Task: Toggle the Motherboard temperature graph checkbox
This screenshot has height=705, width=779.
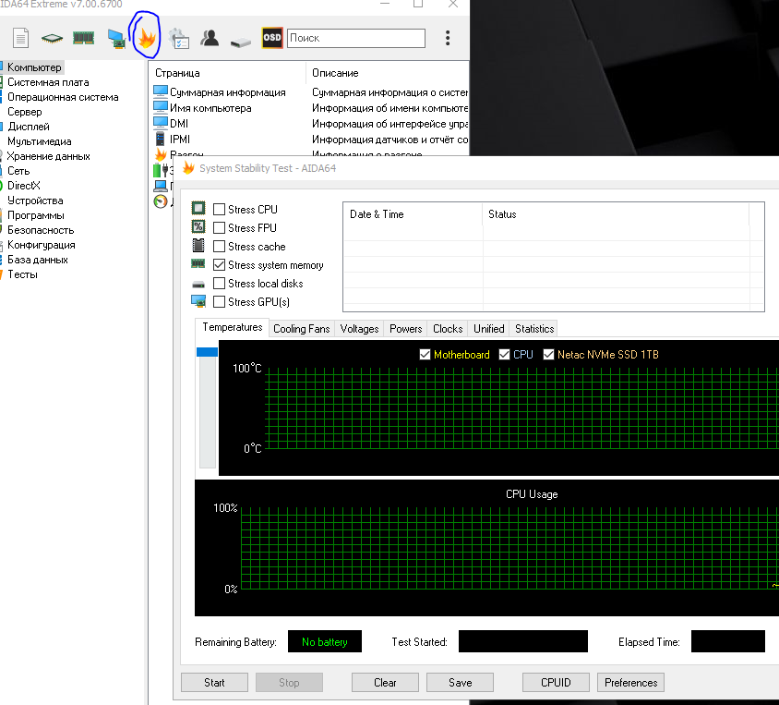Action: click(425, 355)
